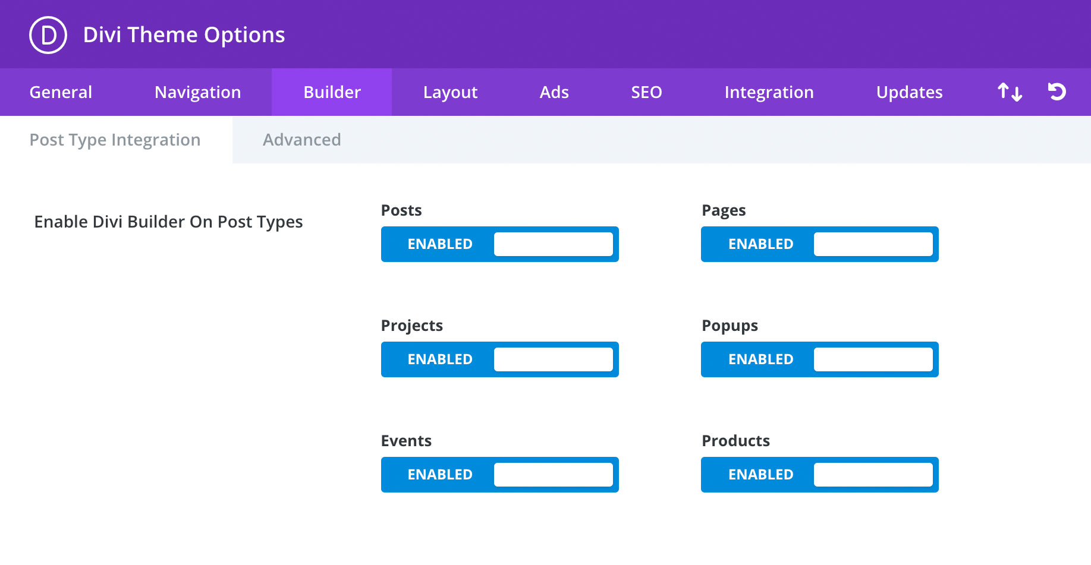Click the Posts label
Viewport: 1091px width, 565px height.
tap(401, 210)
